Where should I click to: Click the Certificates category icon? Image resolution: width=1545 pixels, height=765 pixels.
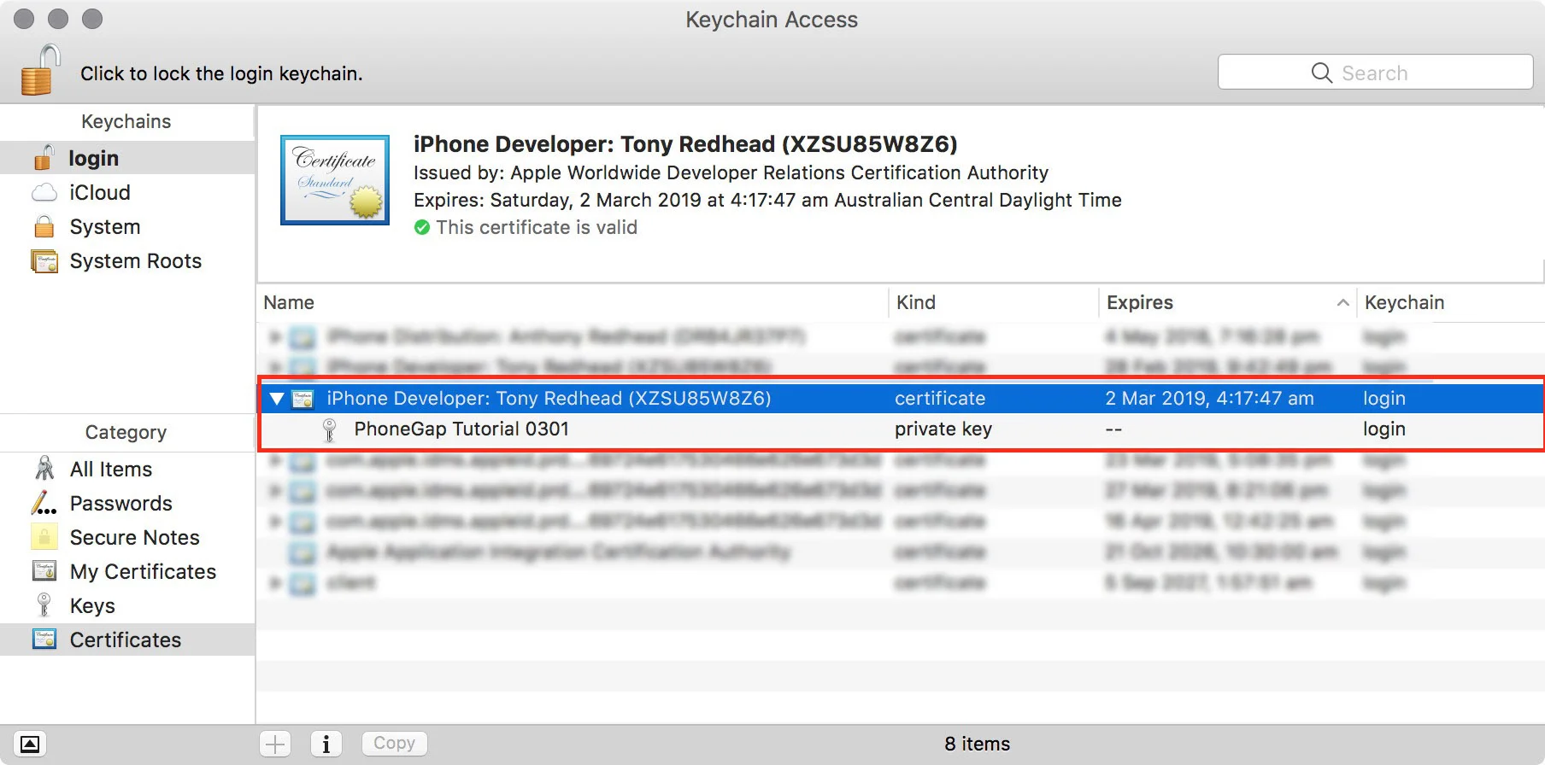44,639
